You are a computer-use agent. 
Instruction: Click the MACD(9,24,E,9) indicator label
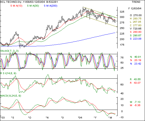[x=11, y=96]
